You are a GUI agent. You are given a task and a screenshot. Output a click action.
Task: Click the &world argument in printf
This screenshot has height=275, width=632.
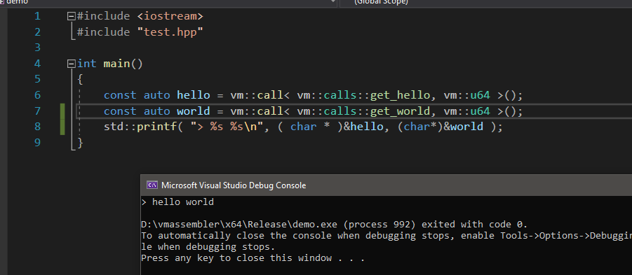click(x=463, y=127)
